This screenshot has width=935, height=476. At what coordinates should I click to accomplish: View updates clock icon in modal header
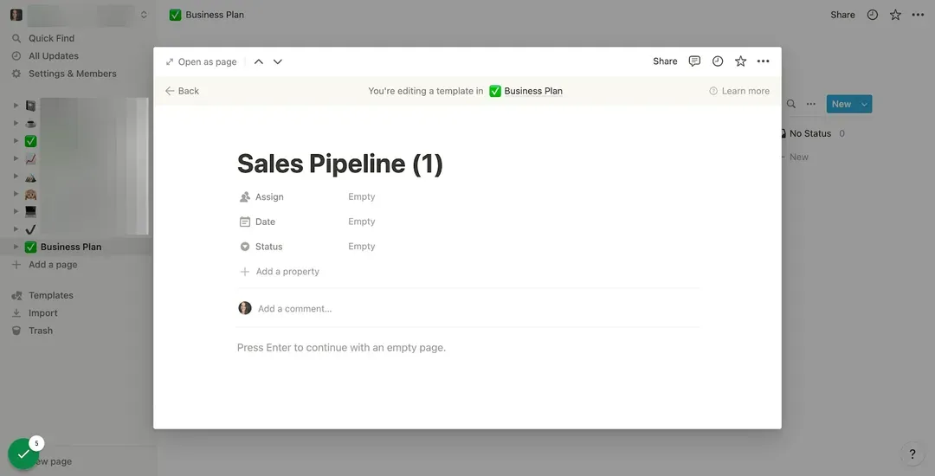coord(718,61)
